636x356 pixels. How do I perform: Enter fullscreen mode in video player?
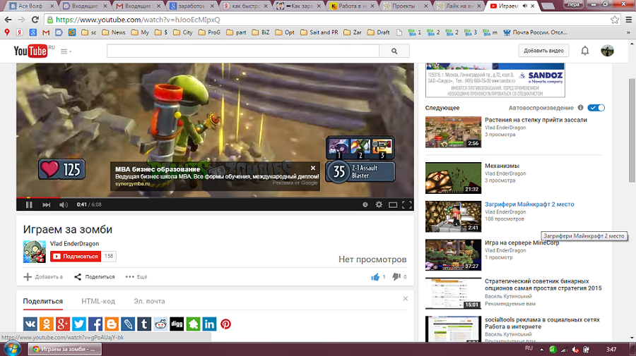[x=407, y=204]
